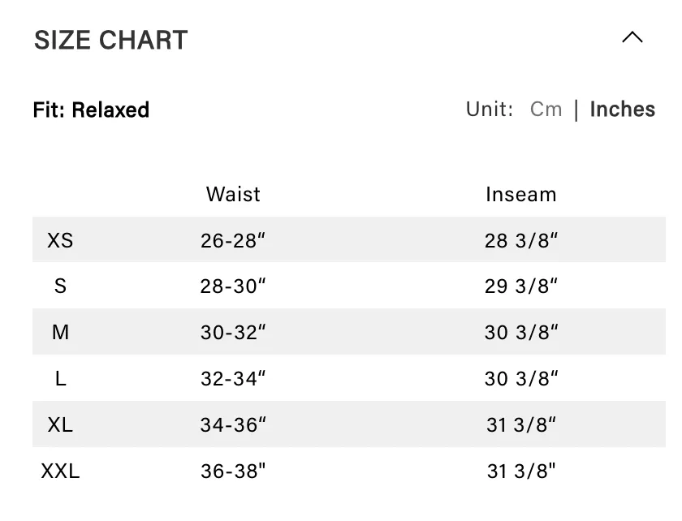This screenshot has width=682, height=521.
Task: Collapse the Size Chart section chevron
Action: (x=632, y=37)
